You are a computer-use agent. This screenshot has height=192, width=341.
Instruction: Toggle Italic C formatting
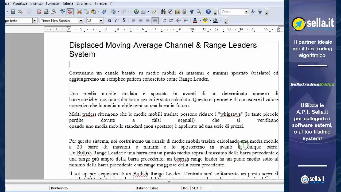tap(117, 21)
